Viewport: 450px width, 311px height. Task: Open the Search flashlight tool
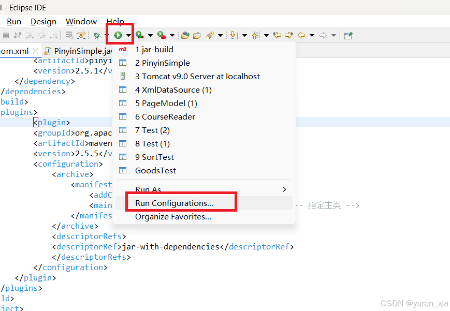click(210, 35)
